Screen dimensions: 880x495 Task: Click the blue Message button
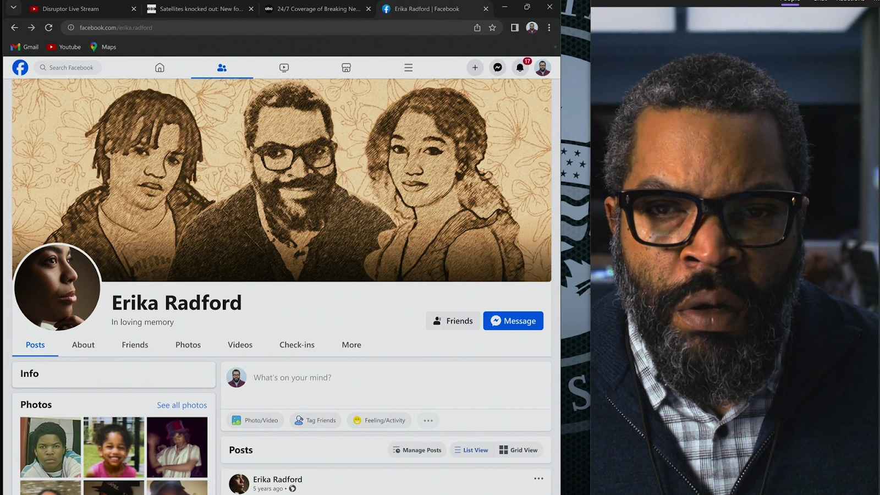click(513, 321)
